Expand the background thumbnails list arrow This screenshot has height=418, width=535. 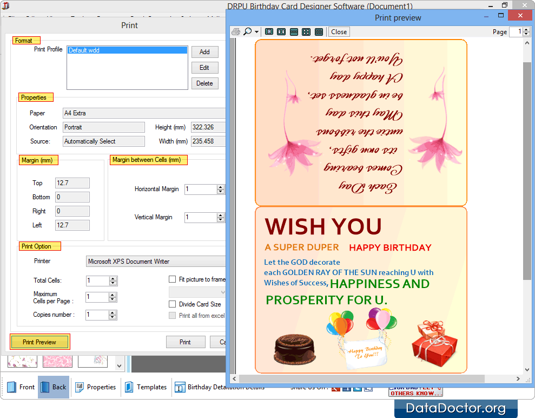[x=119, y=366]
